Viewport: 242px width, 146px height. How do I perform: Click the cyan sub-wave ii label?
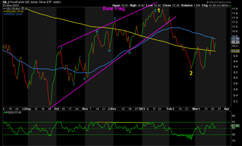(x=85, y=79)
